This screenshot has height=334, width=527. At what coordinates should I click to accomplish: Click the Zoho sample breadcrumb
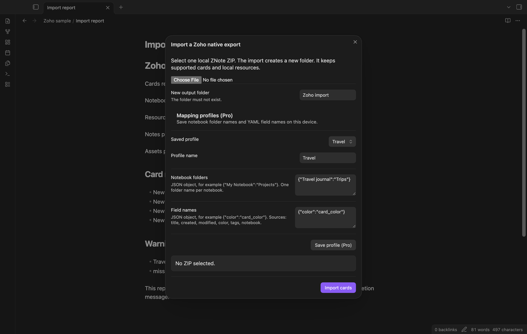coord(57,21)
